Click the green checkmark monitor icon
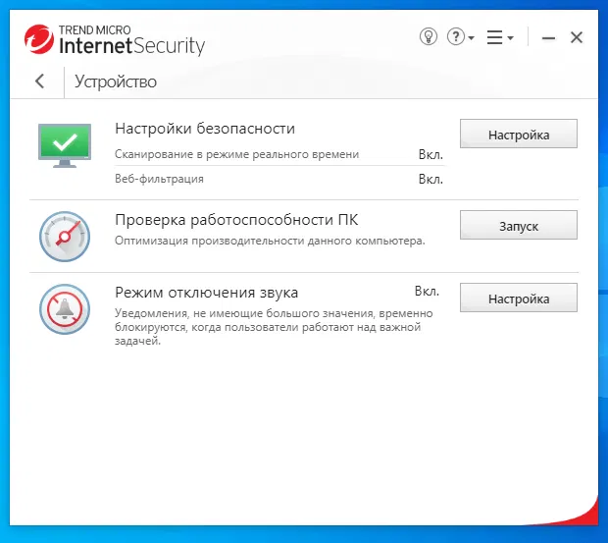The height and width of the screenshot is (543, 608). [x=65, y=144]
